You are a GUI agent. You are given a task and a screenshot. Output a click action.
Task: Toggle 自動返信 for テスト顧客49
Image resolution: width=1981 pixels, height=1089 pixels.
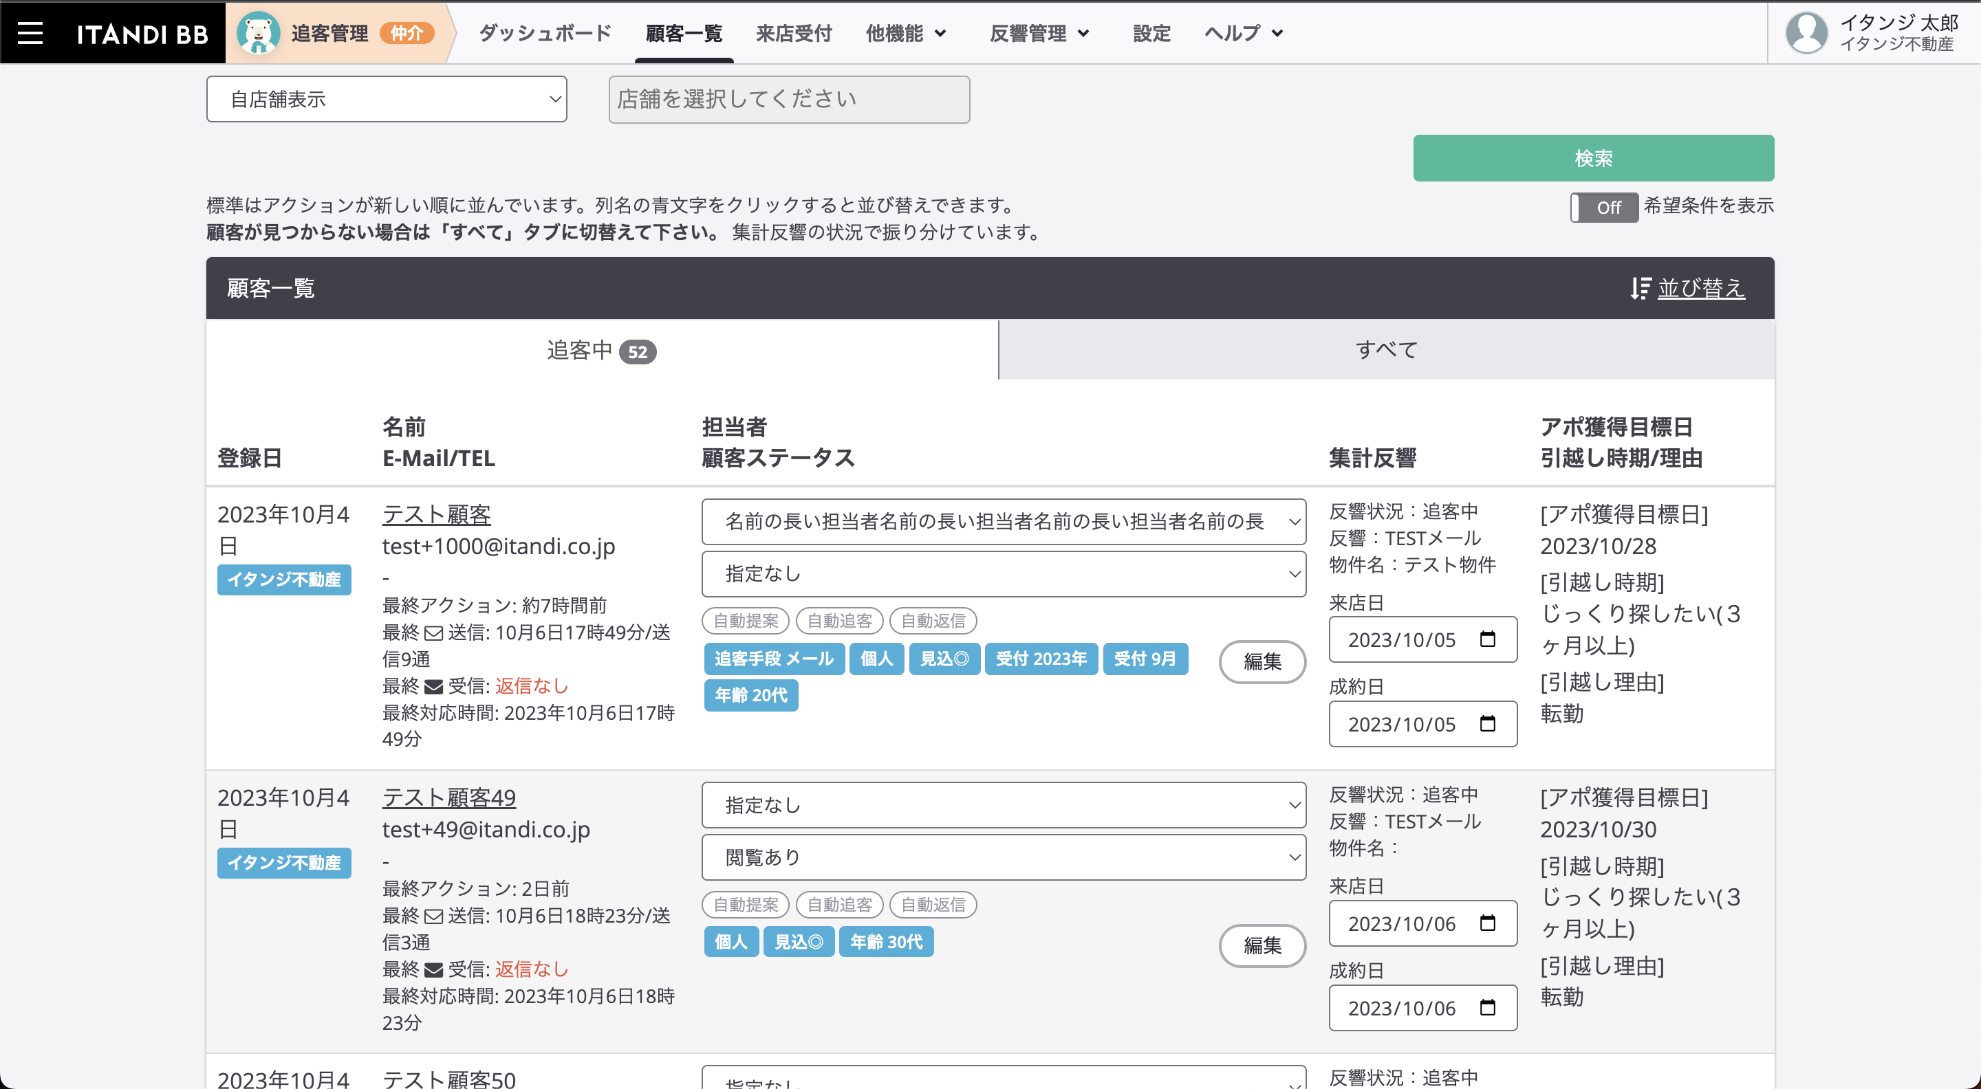tap(933, 905)
